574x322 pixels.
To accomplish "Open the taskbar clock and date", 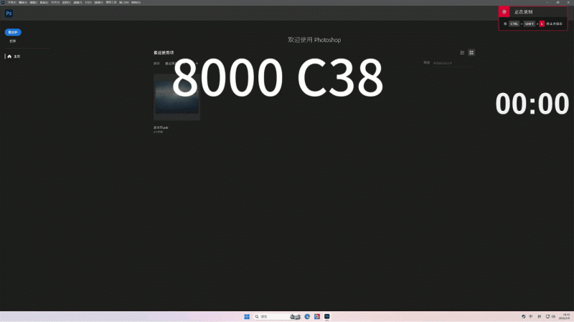I will [x=564, y=316].
